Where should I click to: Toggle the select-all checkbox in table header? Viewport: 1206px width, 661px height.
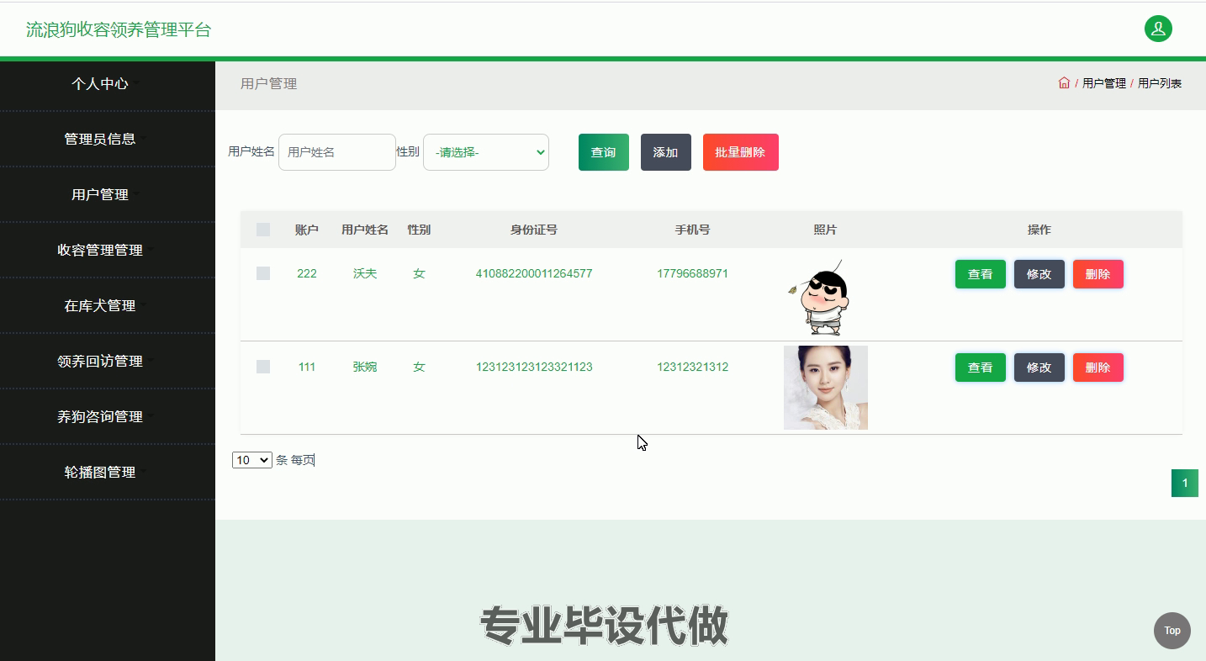click(x=263, y=230)
